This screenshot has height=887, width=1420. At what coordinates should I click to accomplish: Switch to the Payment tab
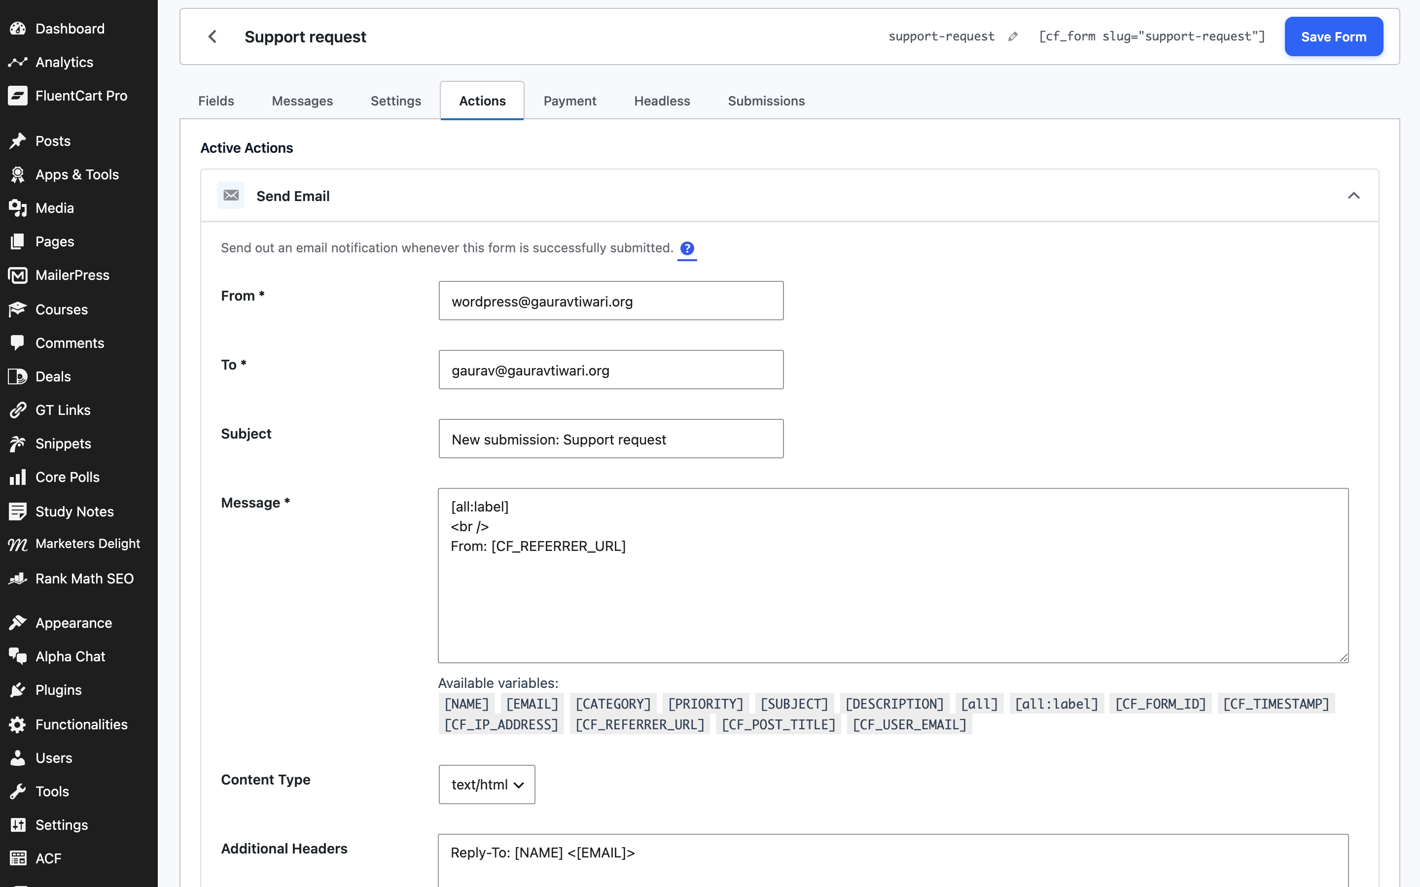[569, 101]
